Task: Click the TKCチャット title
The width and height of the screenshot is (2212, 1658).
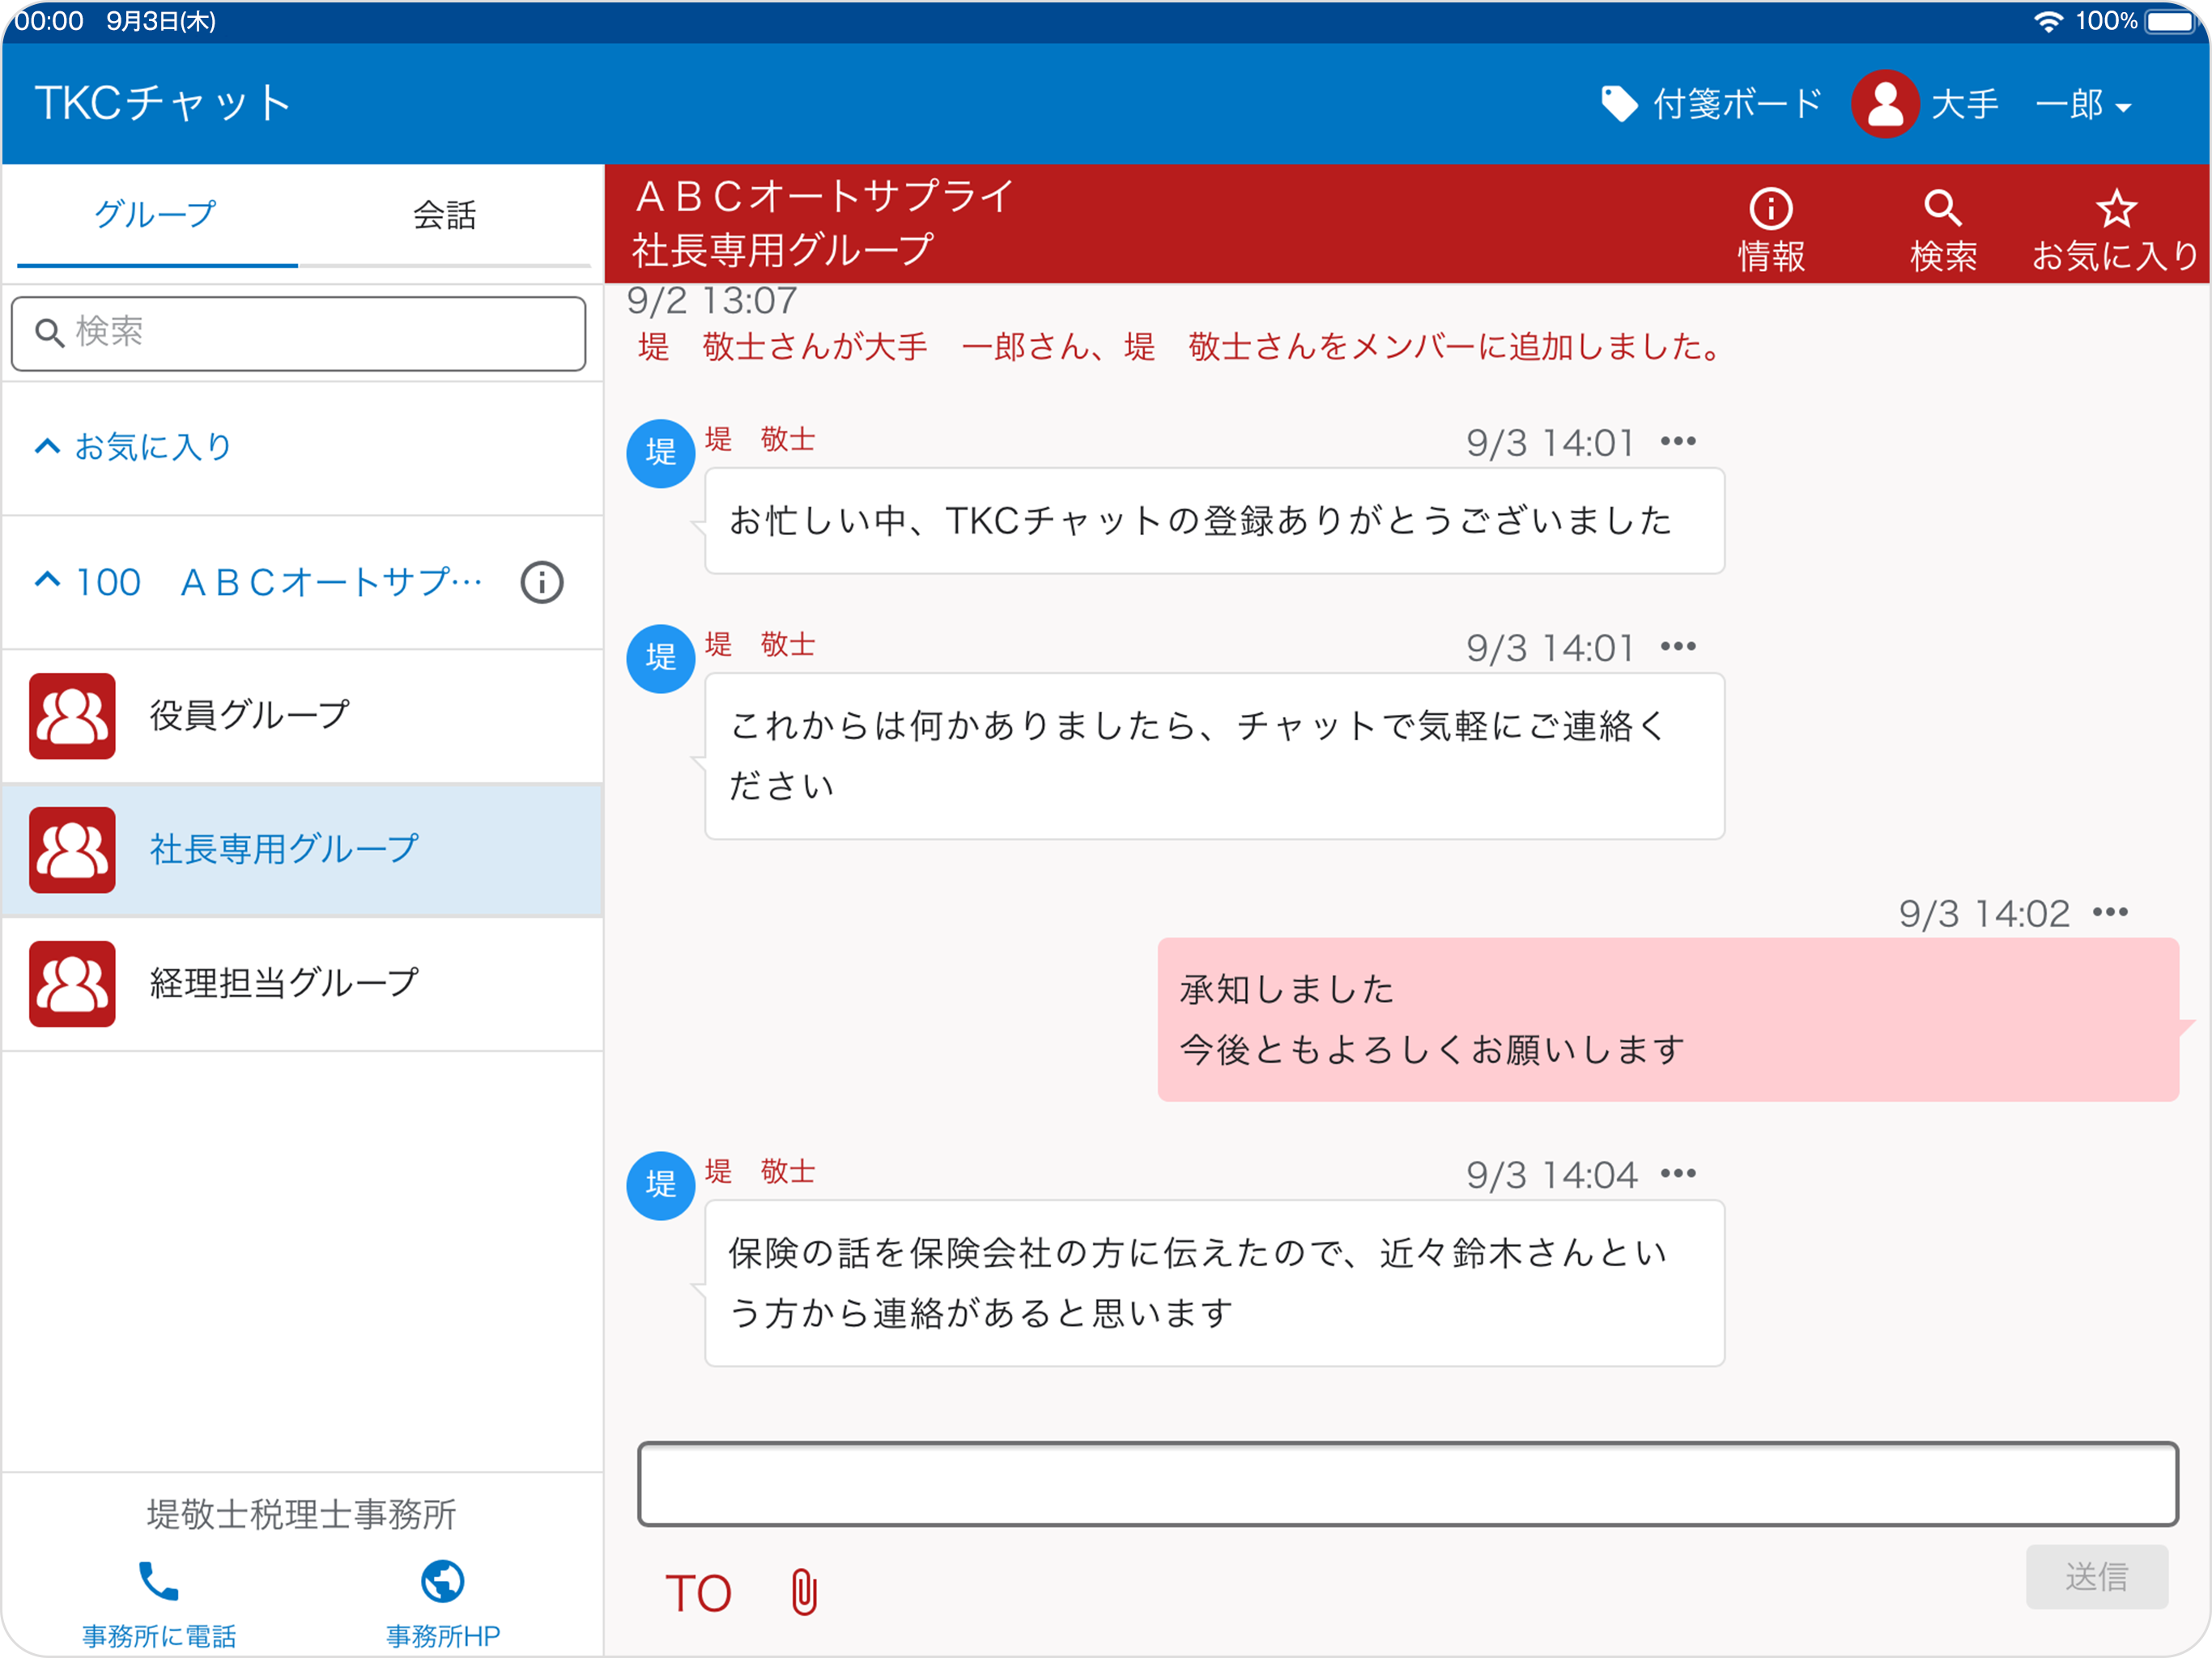Action: click(x=163, y=103)
